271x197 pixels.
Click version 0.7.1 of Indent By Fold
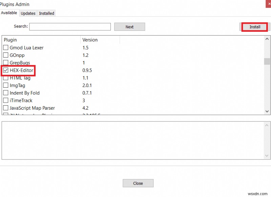(x=87, y=93)
